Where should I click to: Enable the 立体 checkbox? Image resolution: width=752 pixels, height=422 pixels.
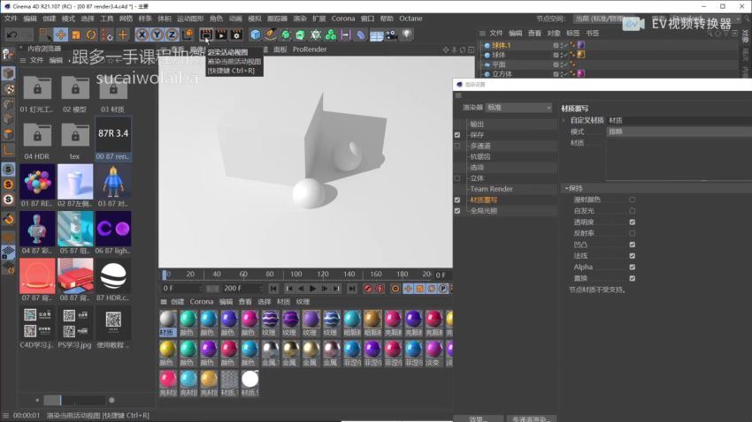(457, 178)
